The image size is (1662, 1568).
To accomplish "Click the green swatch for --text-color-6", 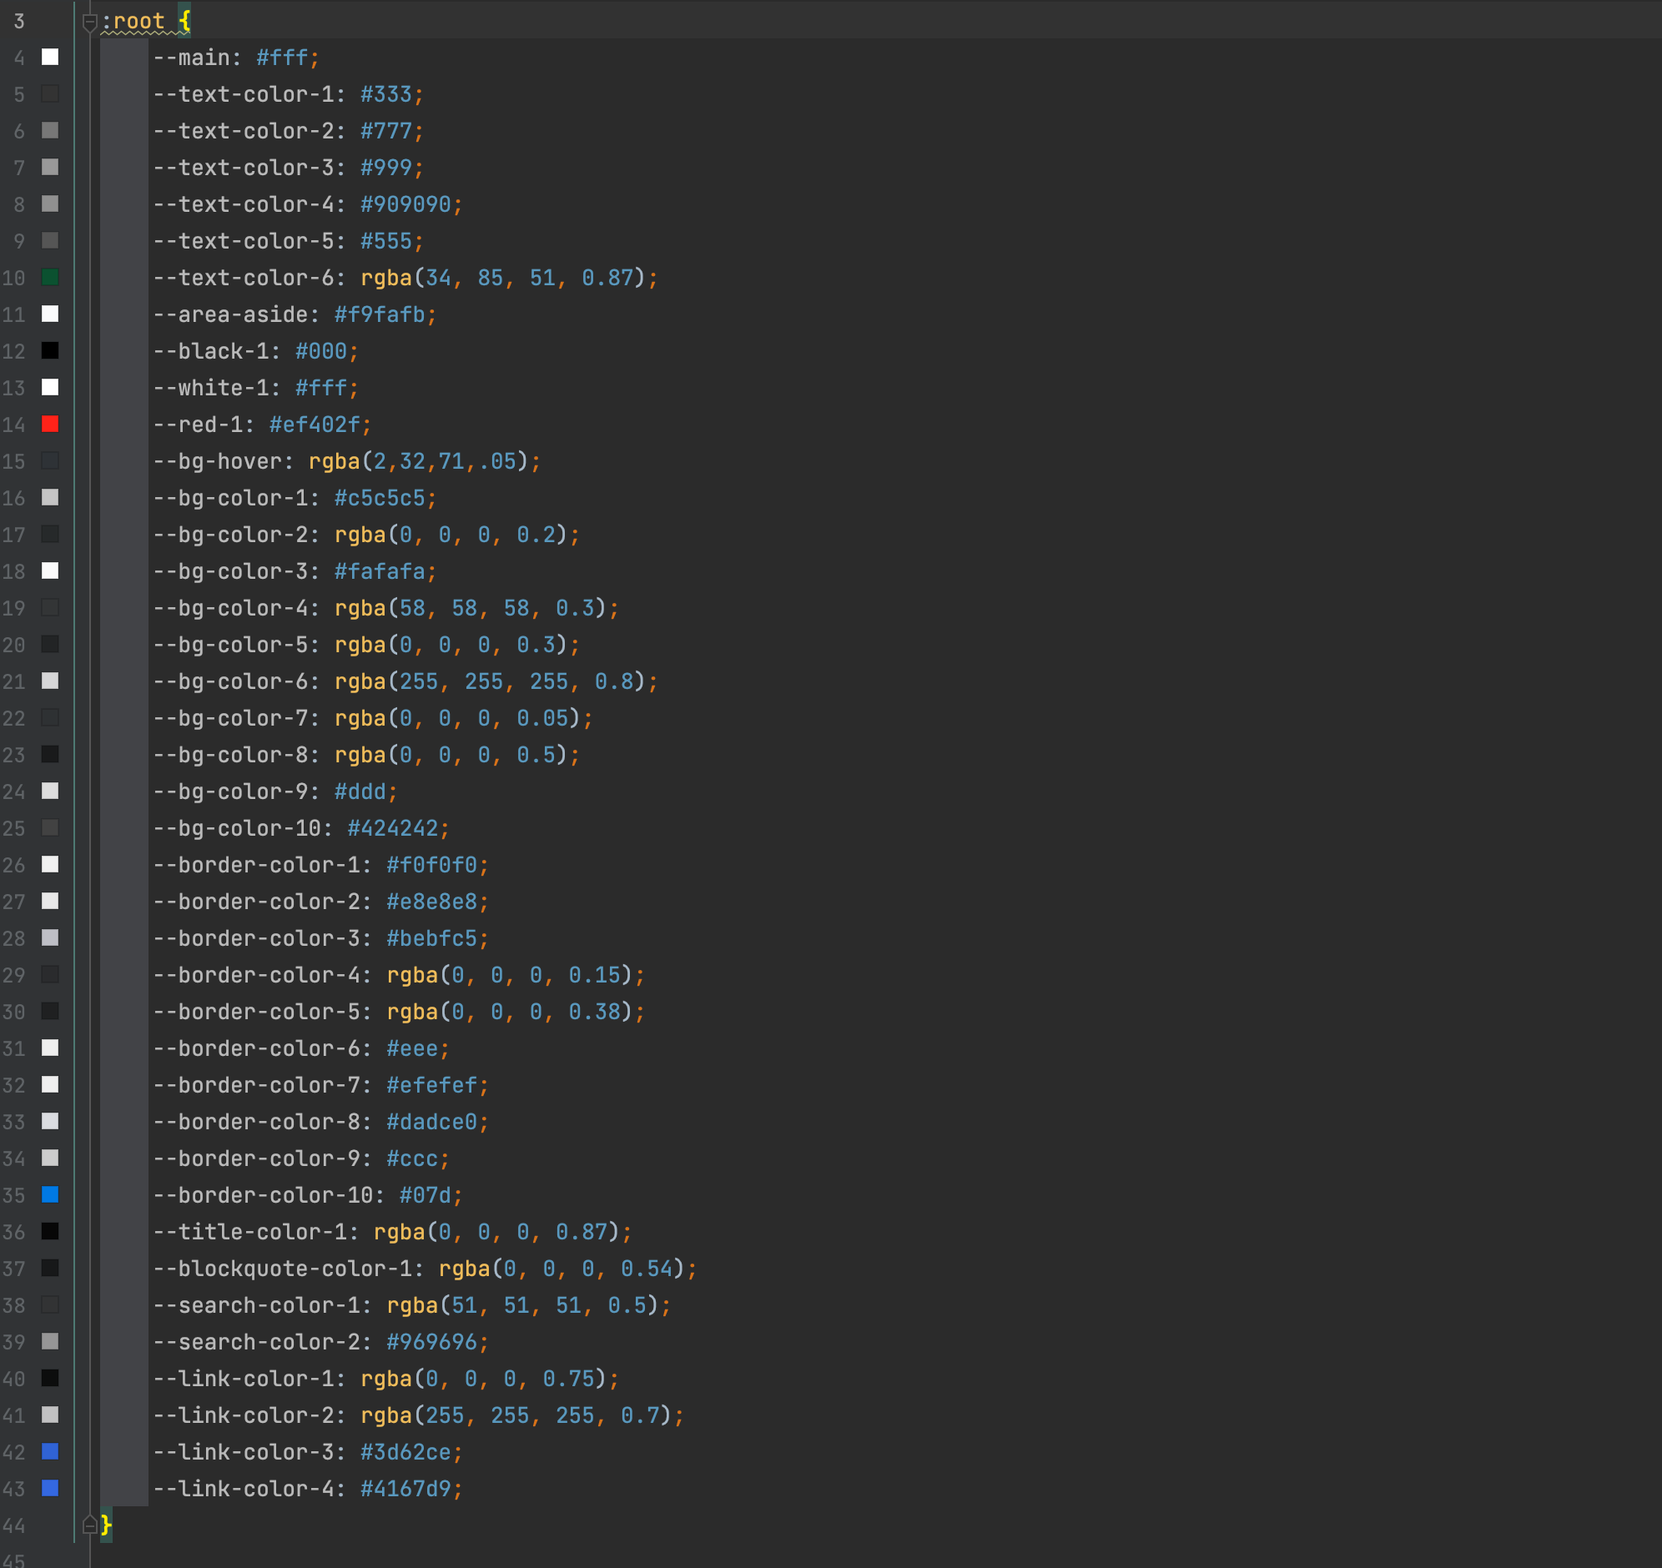I will click(50, 277).
